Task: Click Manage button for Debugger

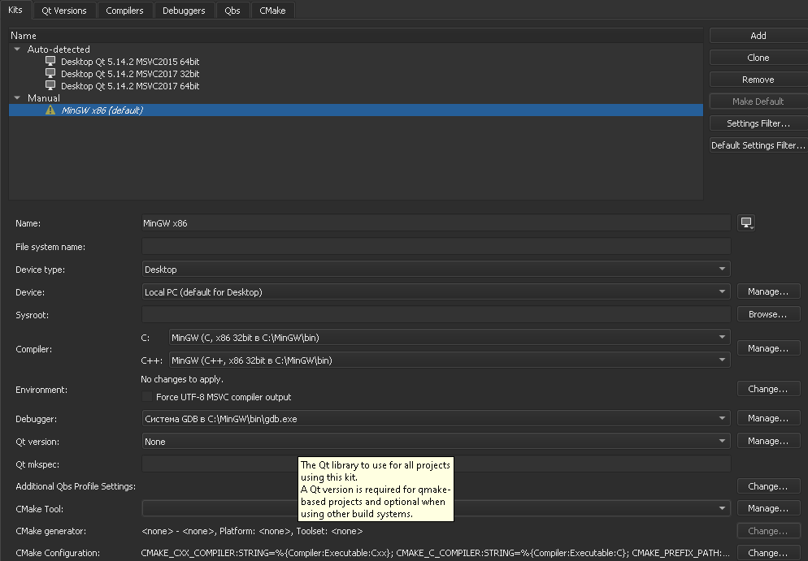Action: (768, 418)
